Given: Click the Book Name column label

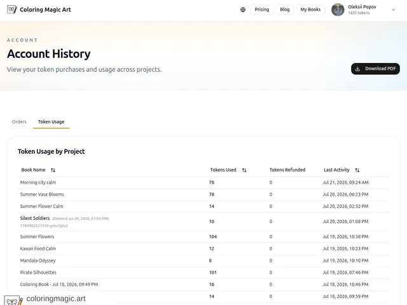Looking at the screenshot, I should pos(33,170).
